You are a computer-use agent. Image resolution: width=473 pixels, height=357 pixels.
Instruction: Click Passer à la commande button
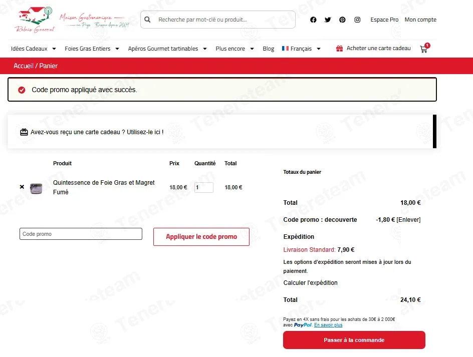point(354,340)
